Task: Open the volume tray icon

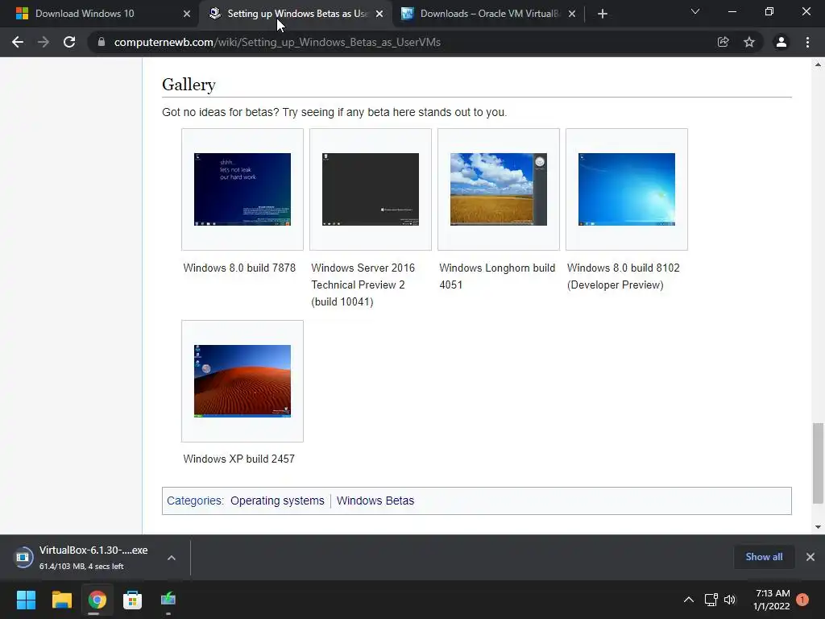Action: 730,600
